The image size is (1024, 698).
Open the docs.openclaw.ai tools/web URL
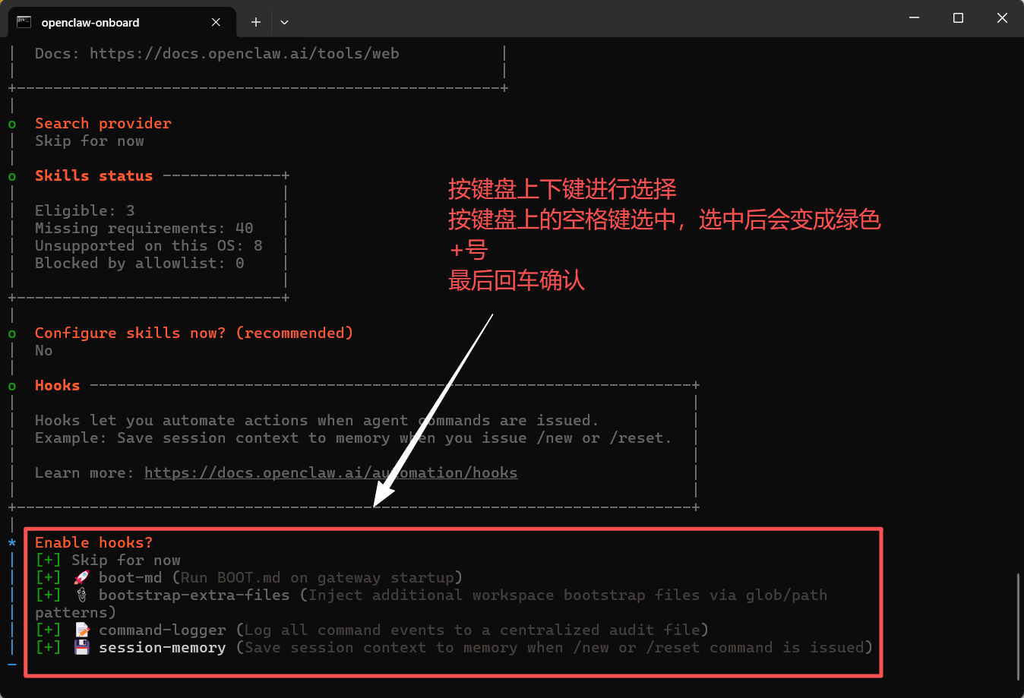pyautogui.click(x=244, y=54)
